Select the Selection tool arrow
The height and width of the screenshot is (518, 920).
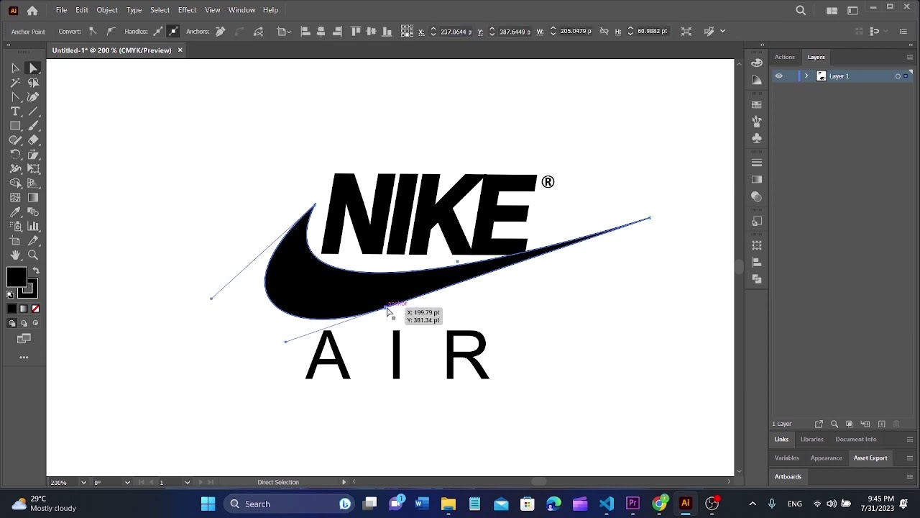[15, 68]
